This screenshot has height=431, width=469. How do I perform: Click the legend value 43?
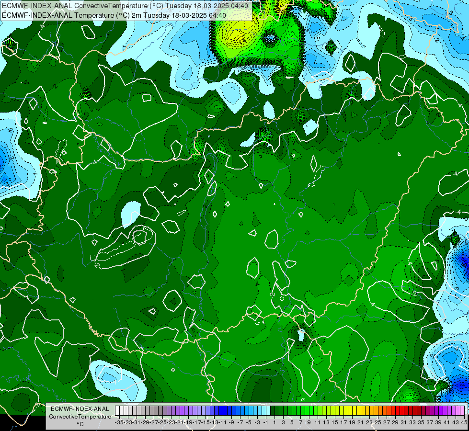pos(456,423)
